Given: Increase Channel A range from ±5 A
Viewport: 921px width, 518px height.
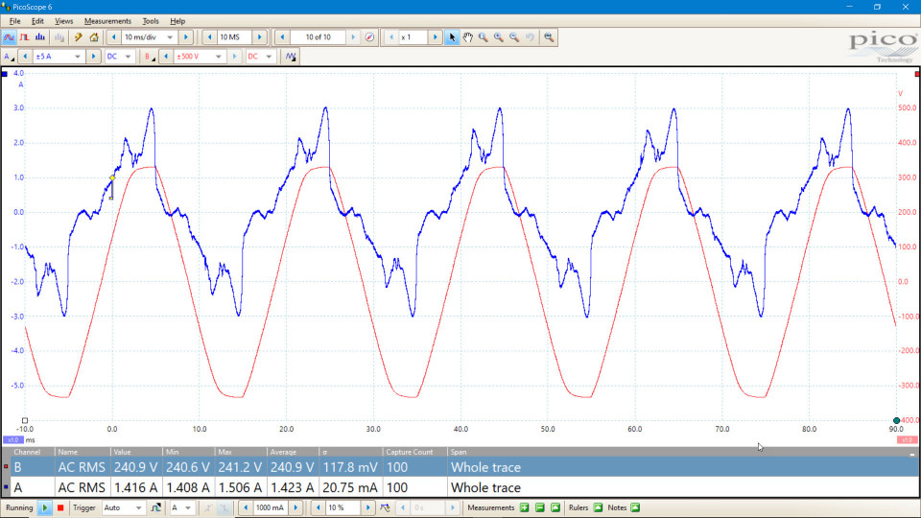Looking at the screenshot, I should (93, 57).
